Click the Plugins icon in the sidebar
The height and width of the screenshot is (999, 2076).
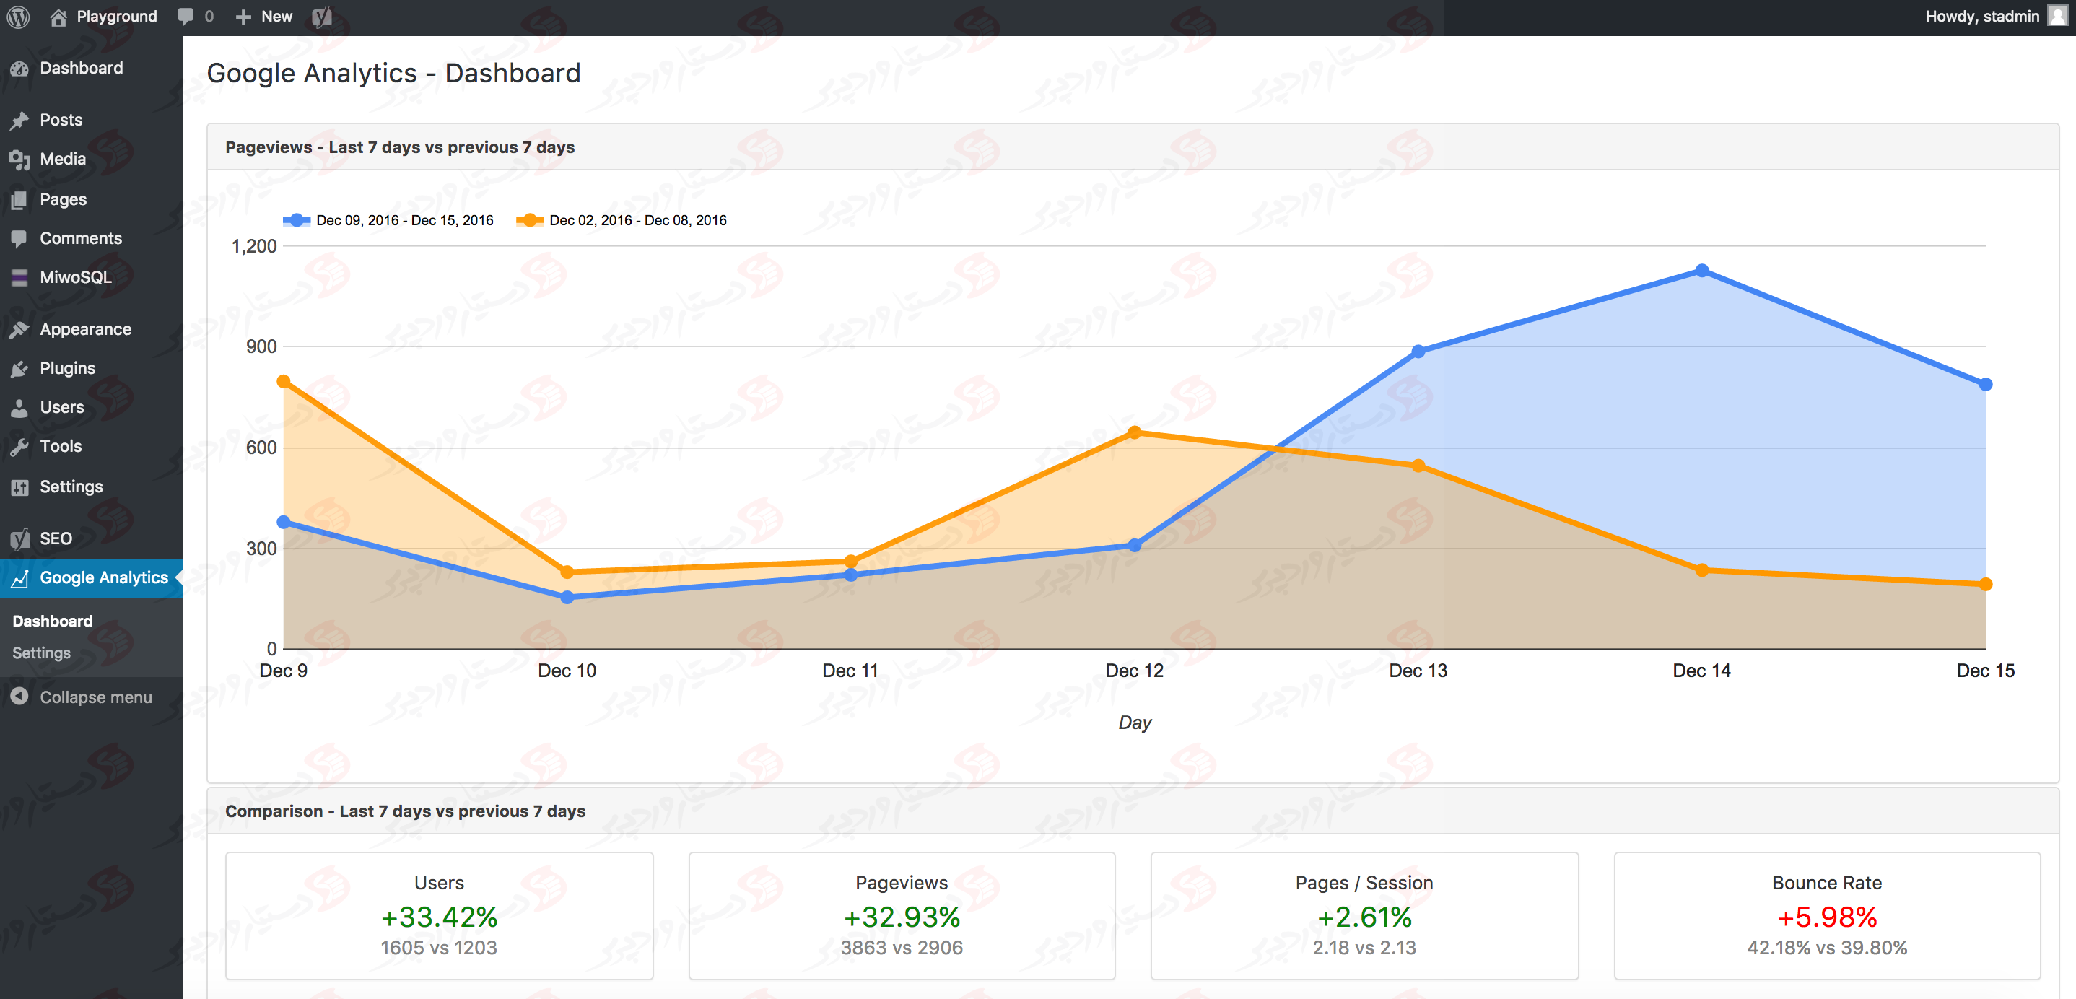pos(20,367)
